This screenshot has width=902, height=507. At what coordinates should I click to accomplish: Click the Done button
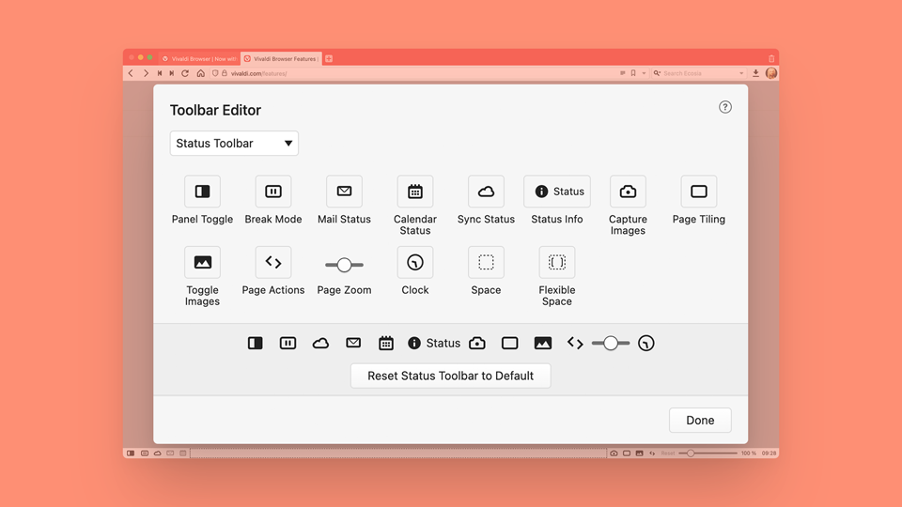coord(700,421)
